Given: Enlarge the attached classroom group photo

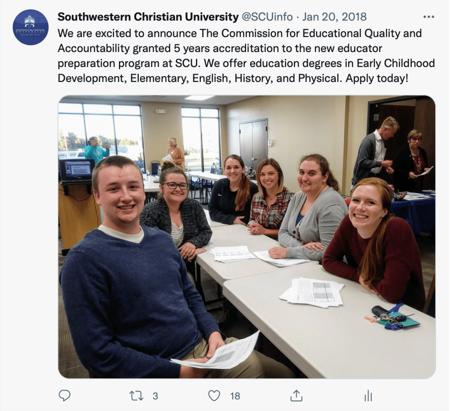Looking at the screenshot, I should (x=247, y=237).
